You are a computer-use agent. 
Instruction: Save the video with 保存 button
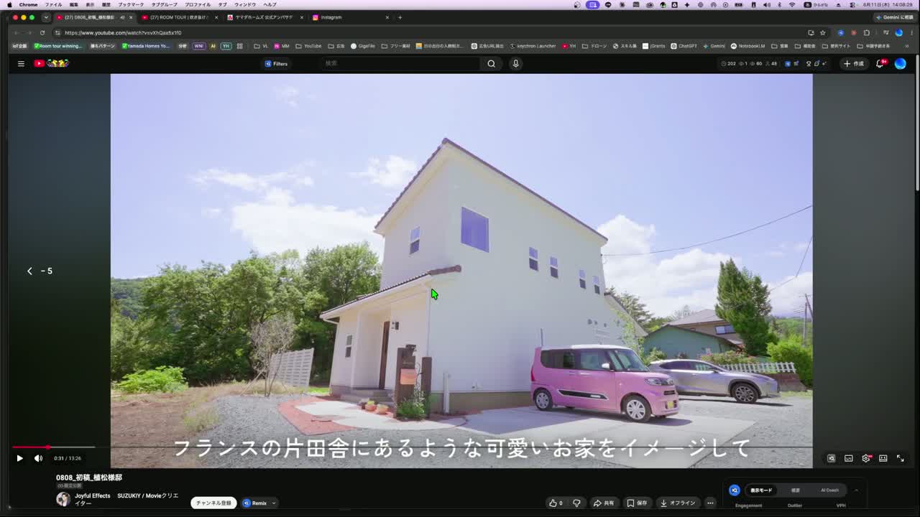pyautogui.click(x=637, y=503)
